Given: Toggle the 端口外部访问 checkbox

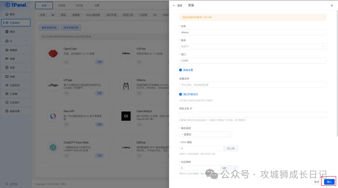Looking at the screenshot, I should click(x=181, y=94).
